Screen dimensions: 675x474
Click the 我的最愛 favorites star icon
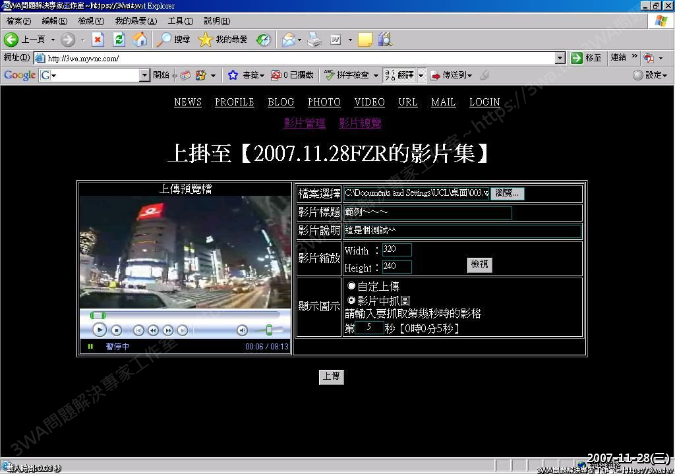[x=205, y=40]
